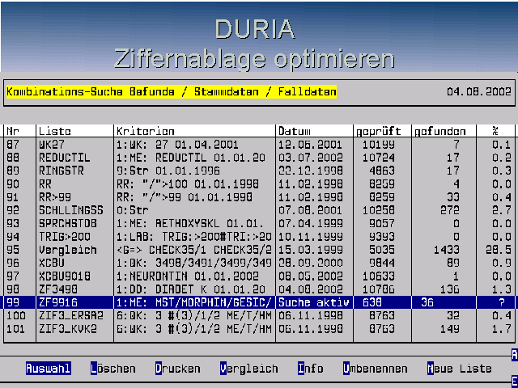Click list entry XCBU9018
Screen dimensions: 518x388
[x=259, y=276]
